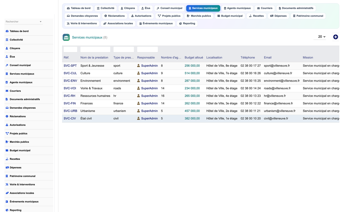Click the email sport@villeneuve.fr
Image resolution: width=343 pixels, height=212 pixels.
pos(277,66)
